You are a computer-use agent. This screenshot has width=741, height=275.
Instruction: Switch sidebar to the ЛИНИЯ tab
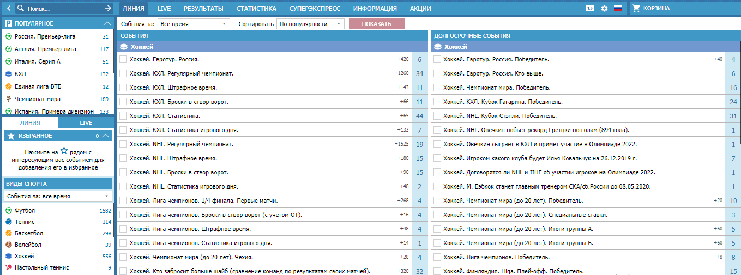click(x=31, y=123)
